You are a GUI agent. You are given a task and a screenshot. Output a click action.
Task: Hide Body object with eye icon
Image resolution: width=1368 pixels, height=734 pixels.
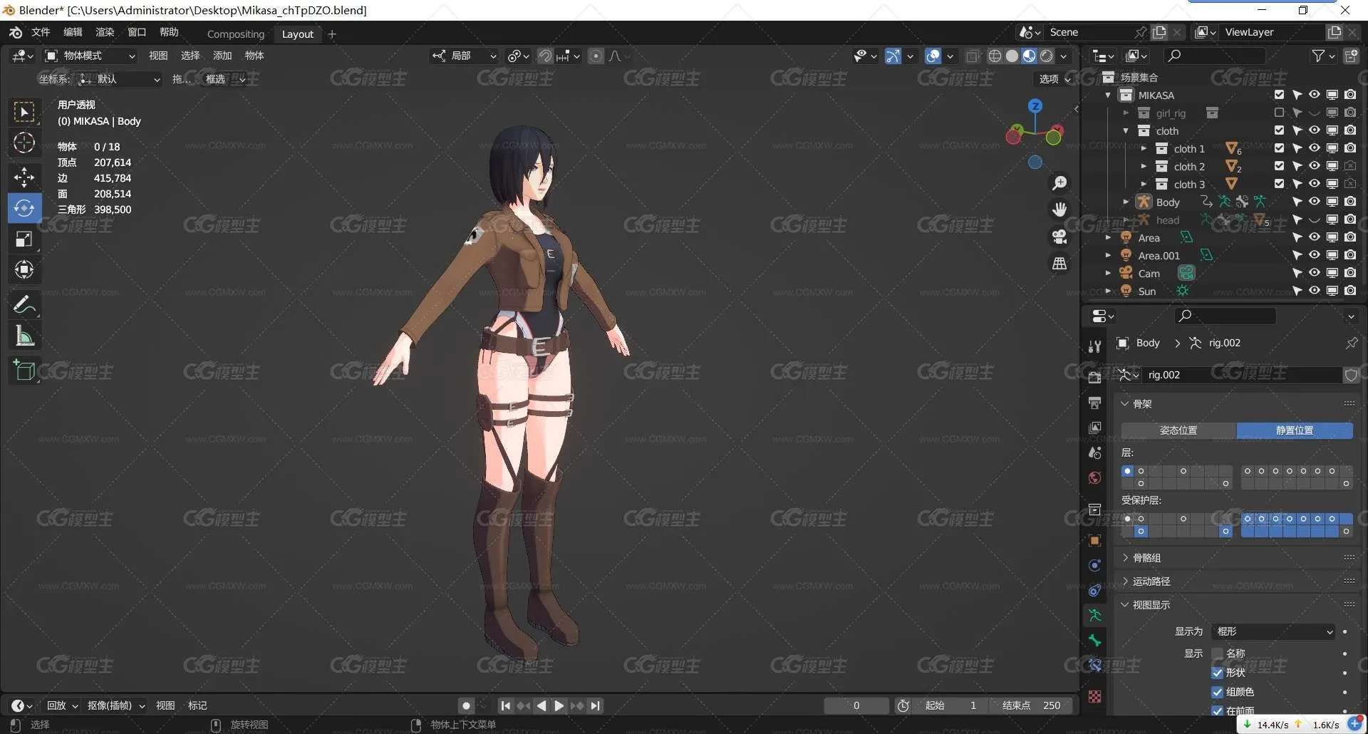pos(1315,202)
